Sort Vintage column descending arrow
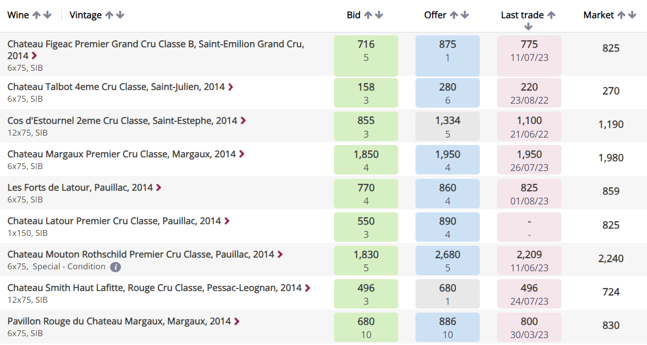Viewport: 647px width, 345px height. click(120, 15)
